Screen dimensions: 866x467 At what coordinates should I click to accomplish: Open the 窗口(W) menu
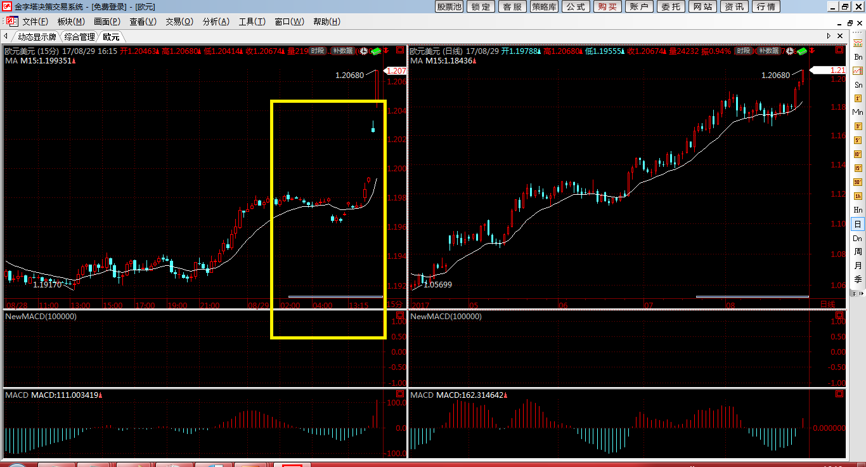pos(288,22)
